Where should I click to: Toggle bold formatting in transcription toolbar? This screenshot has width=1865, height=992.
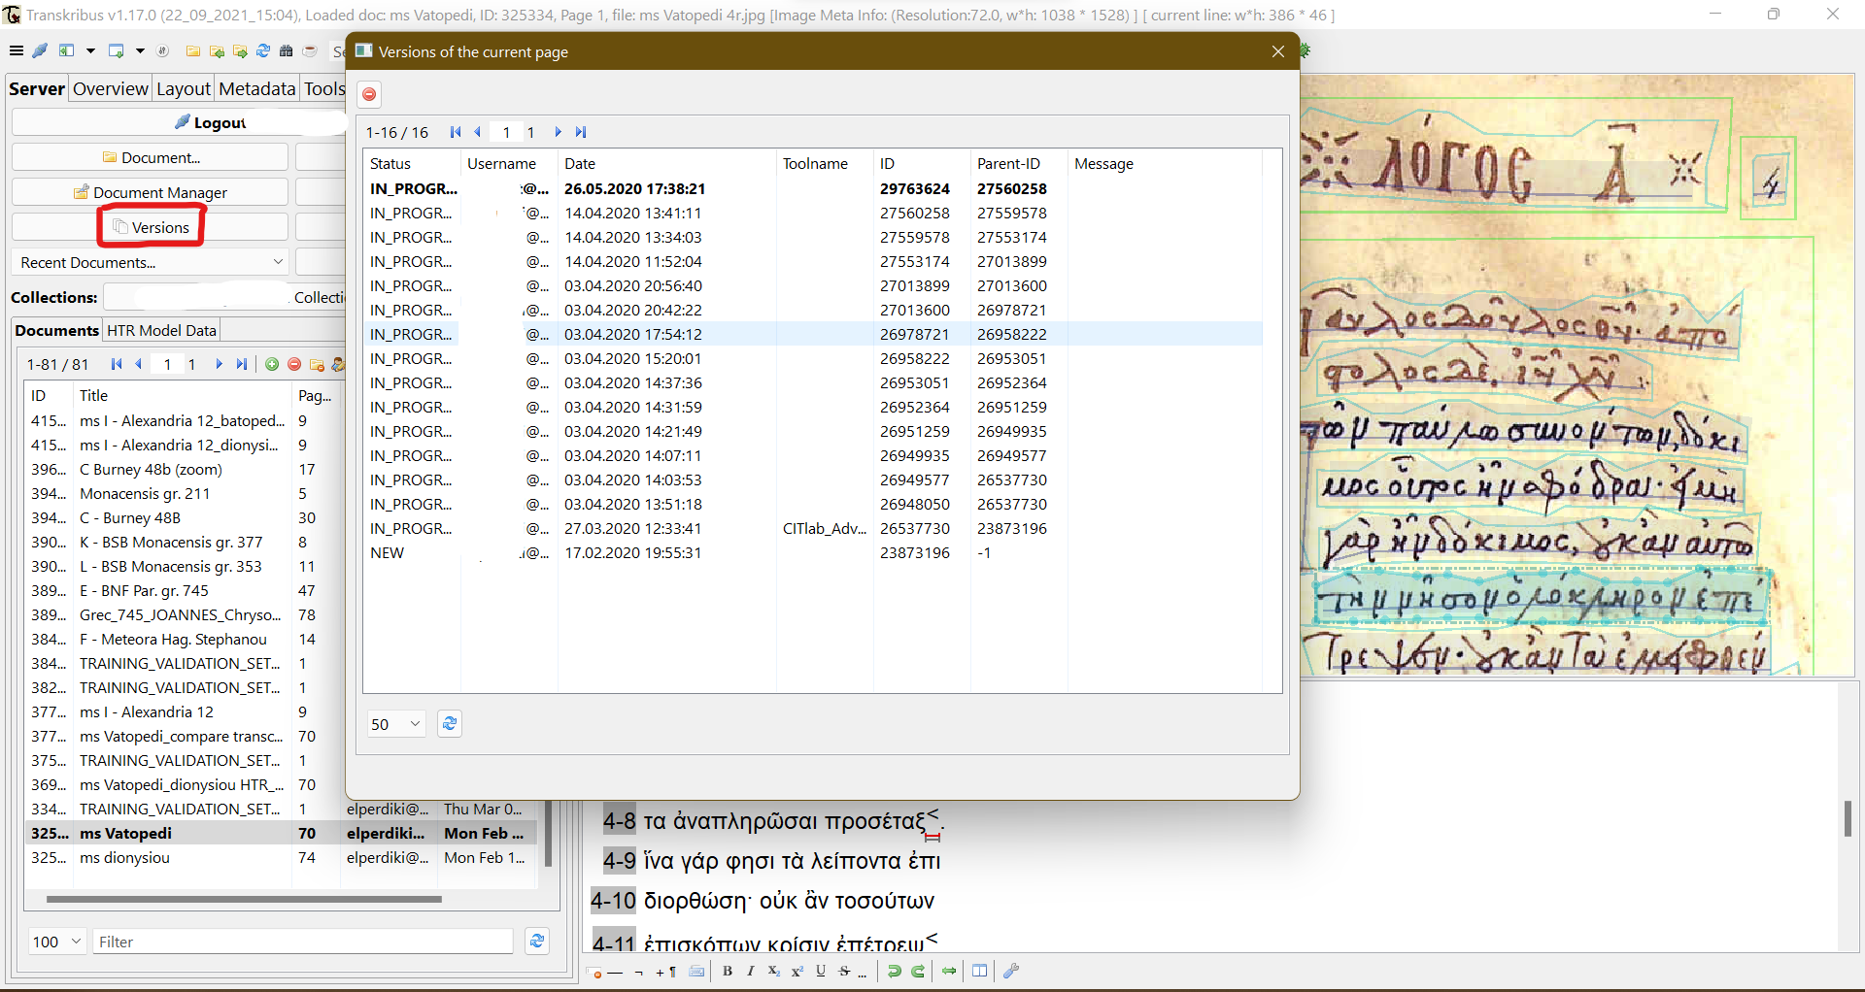coord(728,971)
